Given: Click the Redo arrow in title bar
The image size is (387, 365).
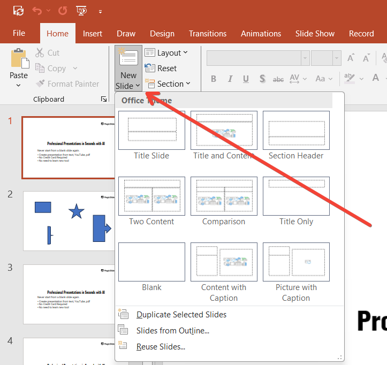Looking at the screenshot, I should point(62,11).
